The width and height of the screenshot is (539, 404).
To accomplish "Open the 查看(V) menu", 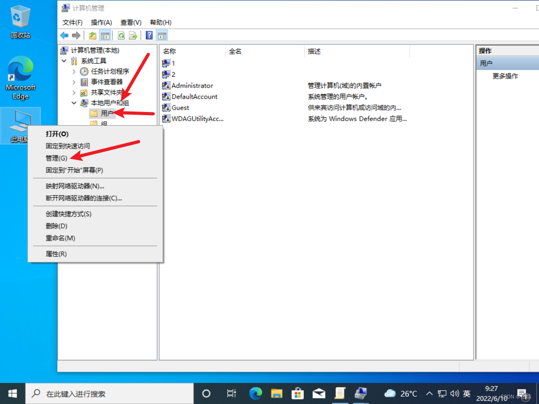I will click(130, 23).
